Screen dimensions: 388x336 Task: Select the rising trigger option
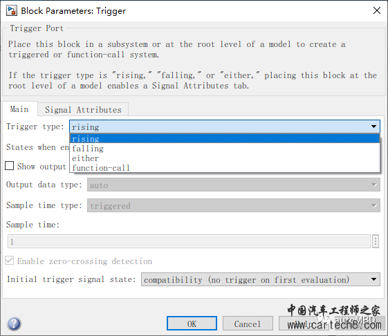pos(225,138)
